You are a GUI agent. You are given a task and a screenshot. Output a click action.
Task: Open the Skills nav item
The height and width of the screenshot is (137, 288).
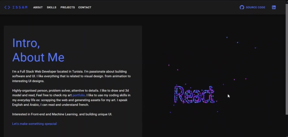pyautogui.click(x=52, y=7)
